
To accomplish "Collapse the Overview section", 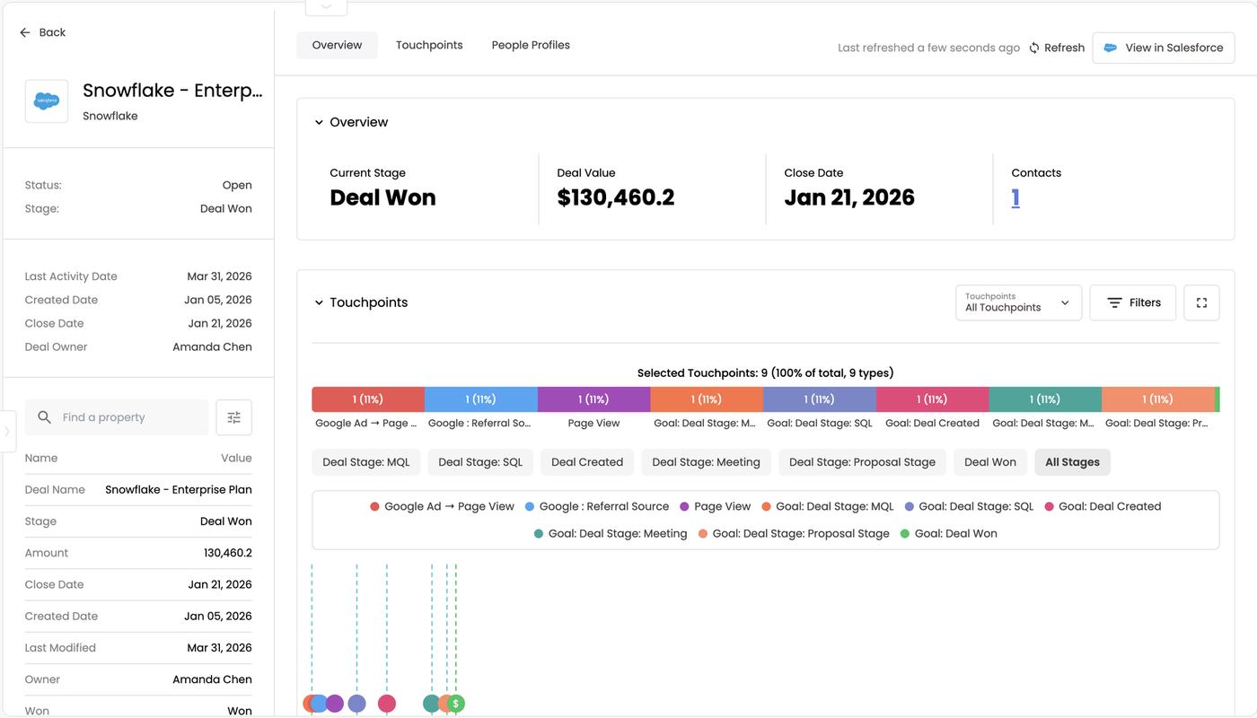I will tap(319, 122).
